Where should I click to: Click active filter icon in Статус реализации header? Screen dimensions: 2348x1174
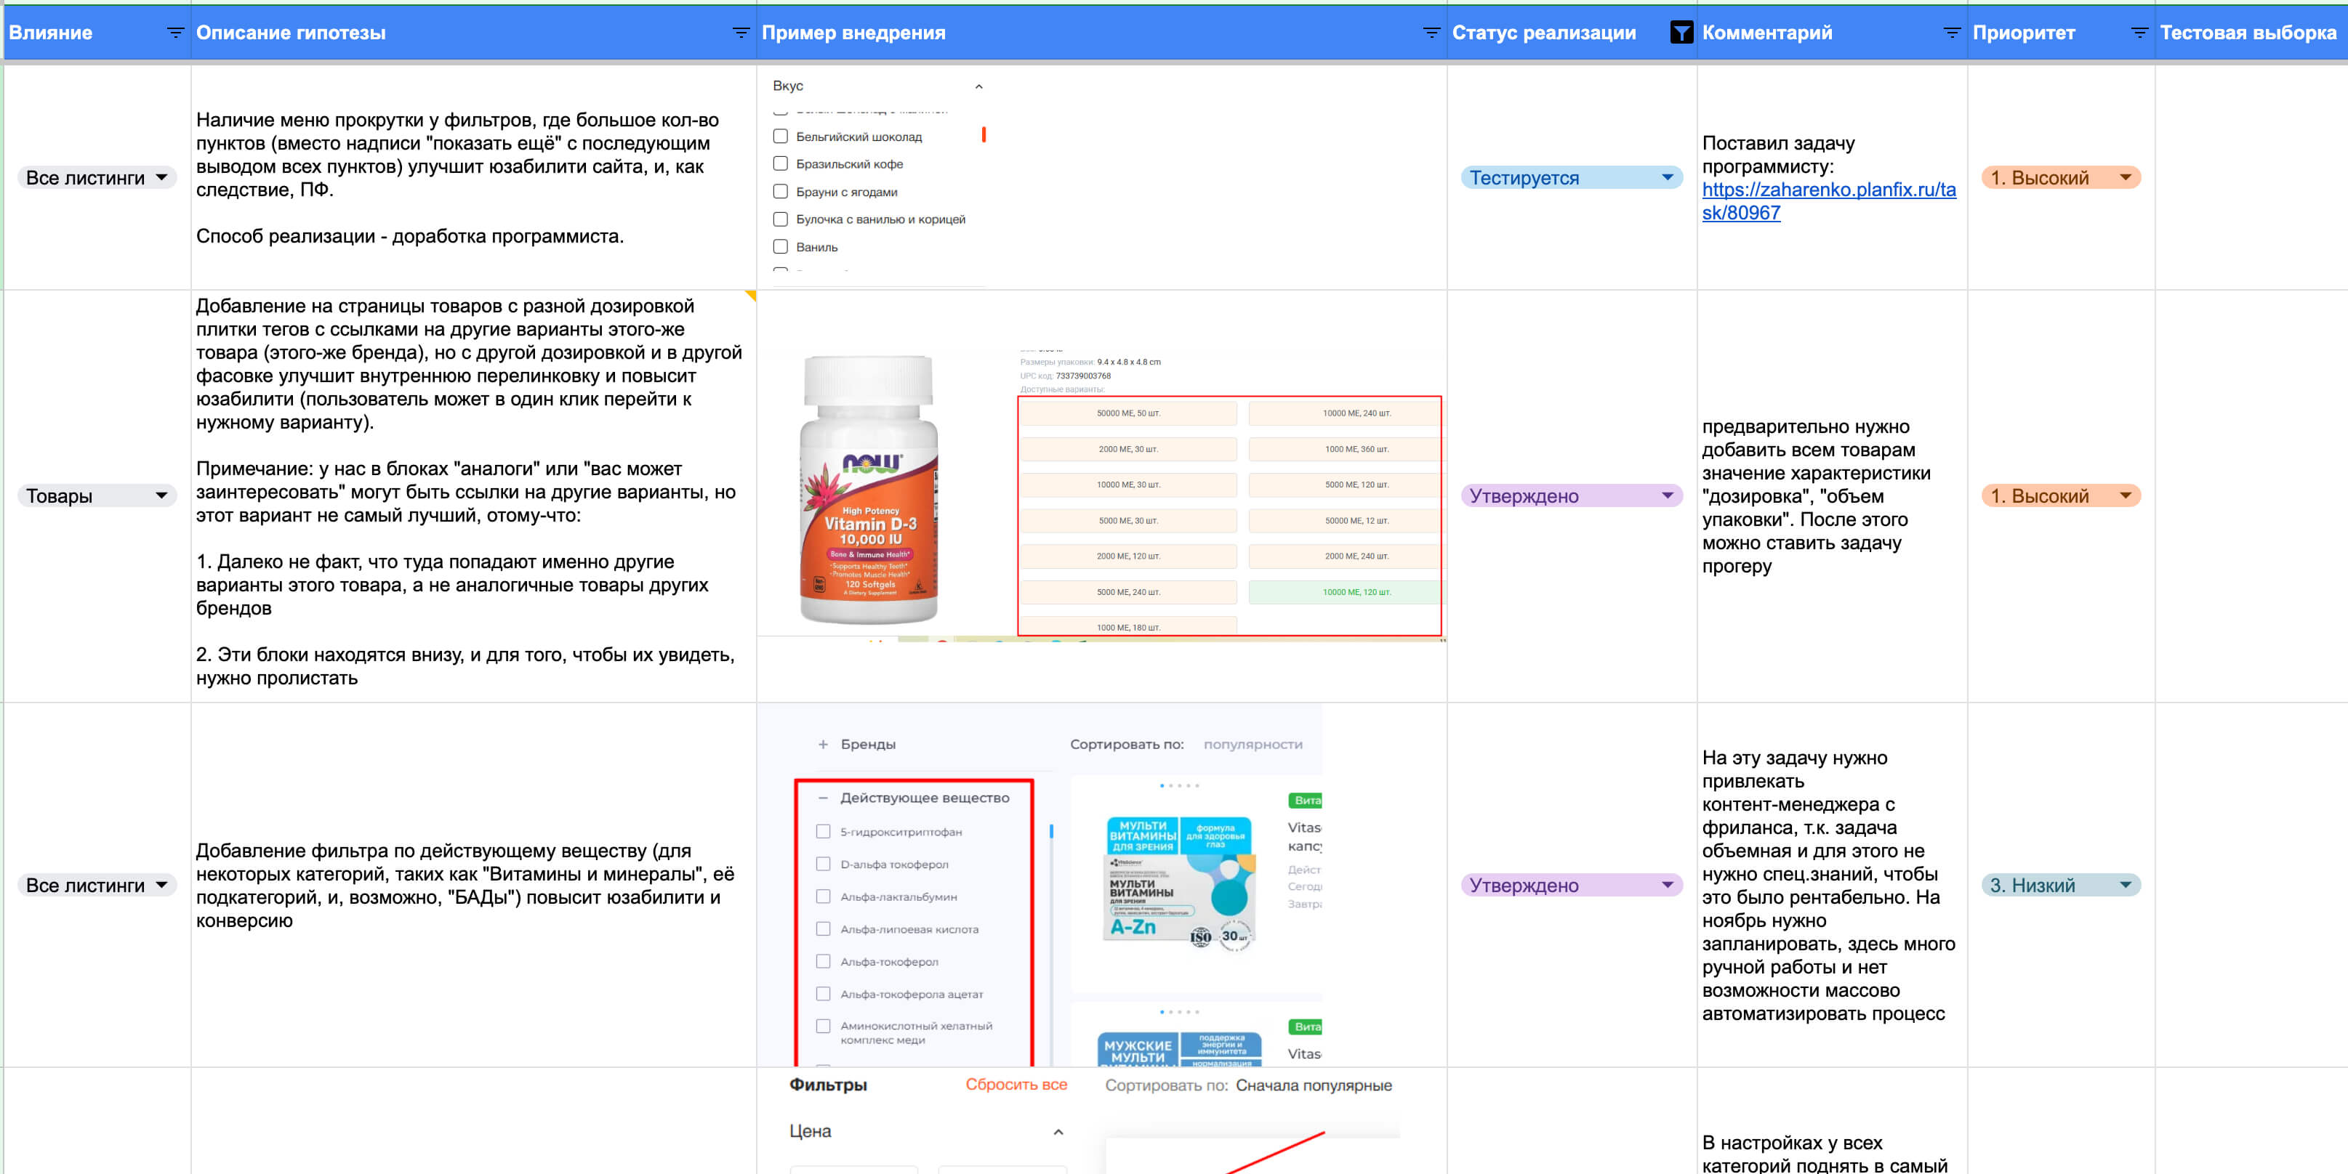[1681, 33]
